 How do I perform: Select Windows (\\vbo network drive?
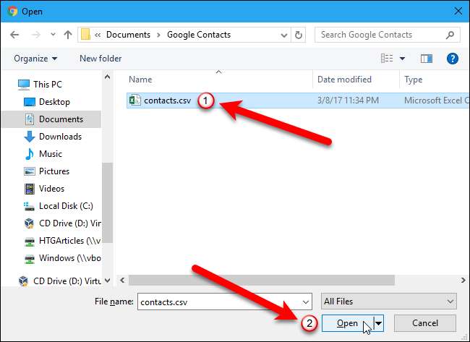coord(70,258)
